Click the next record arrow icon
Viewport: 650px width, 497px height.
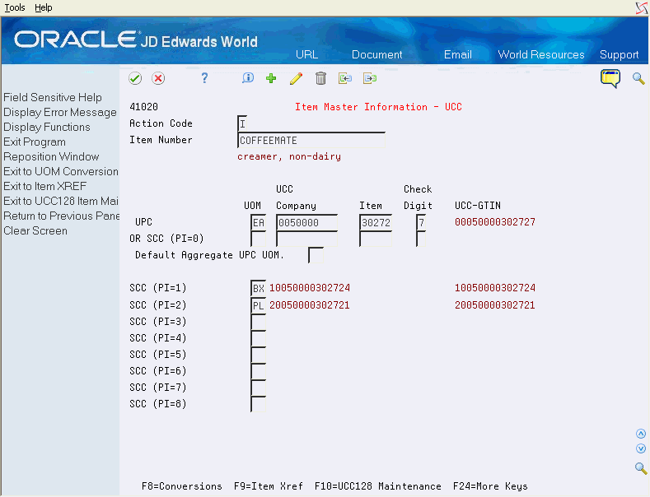pyautogui.click(x=370, y=78)
